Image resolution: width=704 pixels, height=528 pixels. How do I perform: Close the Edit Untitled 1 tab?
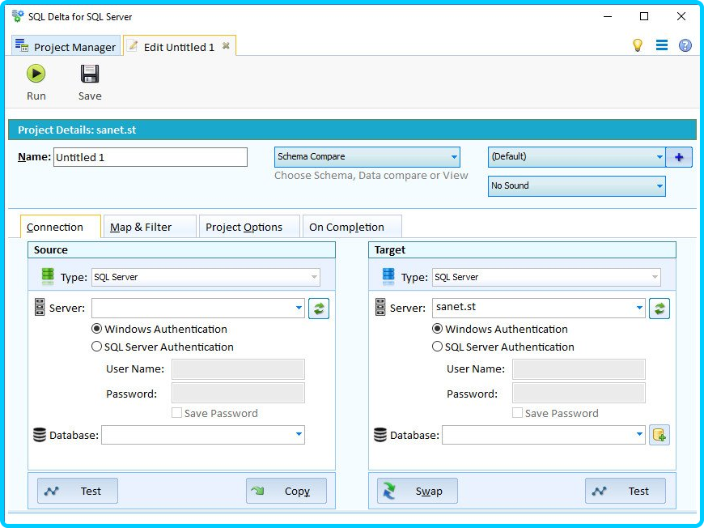(x=226, y=46)
